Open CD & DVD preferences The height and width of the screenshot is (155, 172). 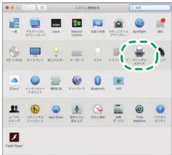tap(14, 52)
